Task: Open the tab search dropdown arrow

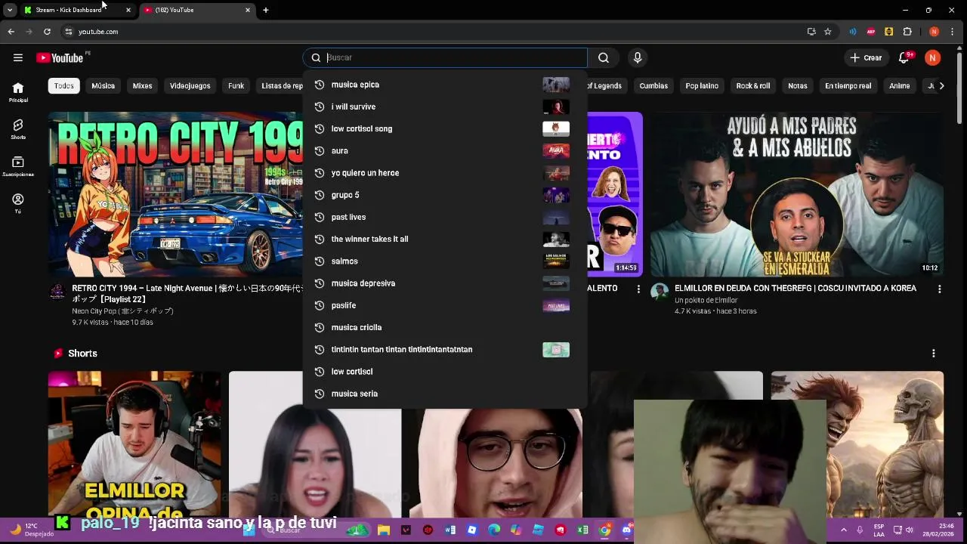Action: click(x=9, y=10)
